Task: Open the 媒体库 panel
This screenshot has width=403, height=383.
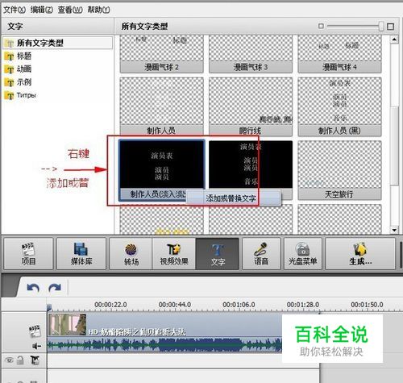Action: (81, 253)
